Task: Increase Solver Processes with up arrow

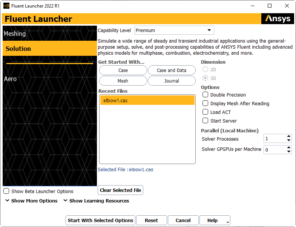Action: (288, 137)
